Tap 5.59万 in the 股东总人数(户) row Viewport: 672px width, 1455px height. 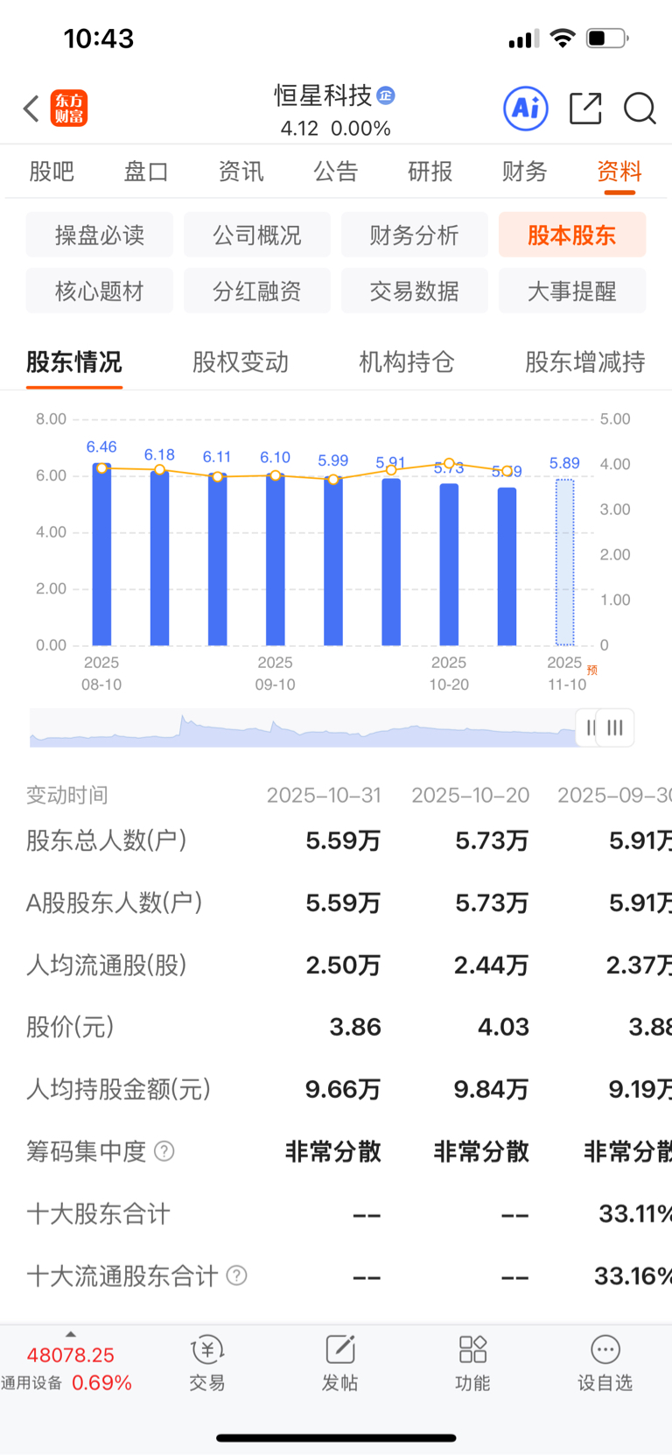(343, 841)
